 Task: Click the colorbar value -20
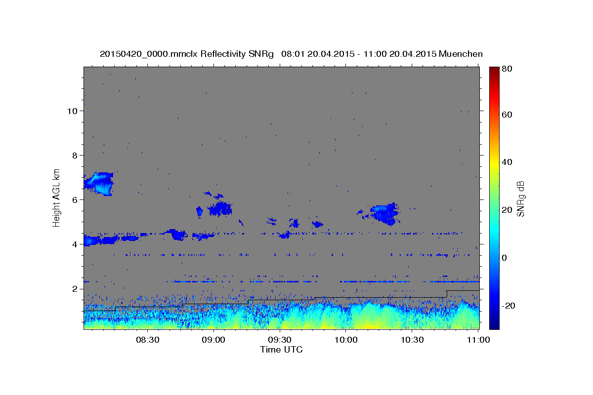(509, 306)
